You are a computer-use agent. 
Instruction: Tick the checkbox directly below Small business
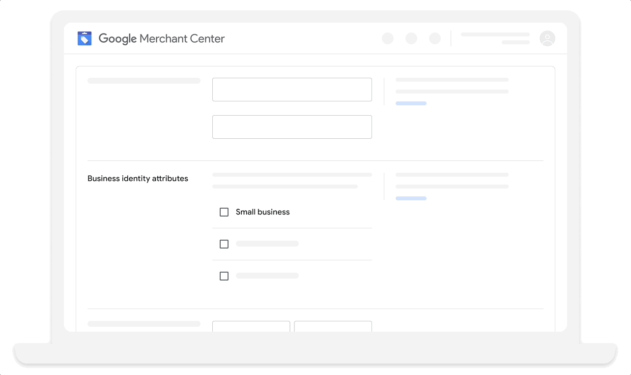224,244
